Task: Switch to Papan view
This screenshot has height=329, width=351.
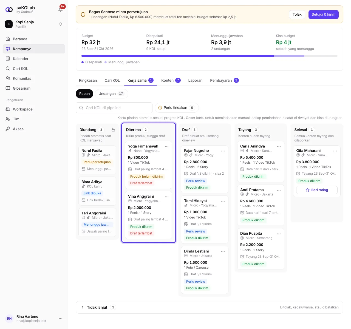Action: pos(84,94)
